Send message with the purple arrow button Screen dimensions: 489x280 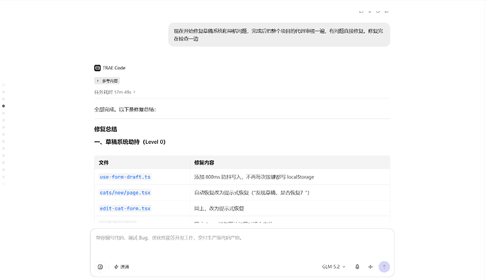coord(384,267)
